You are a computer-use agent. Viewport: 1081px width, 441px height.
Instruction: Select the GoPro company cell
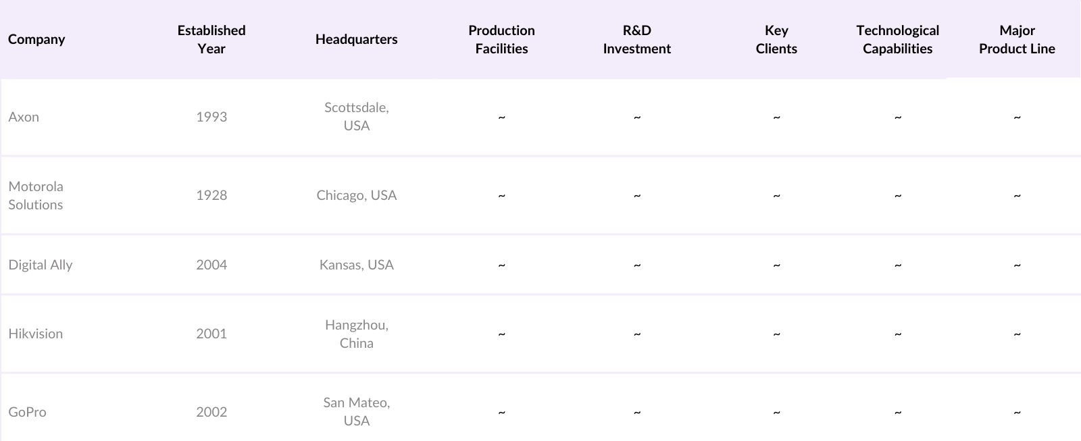(28, 412)
